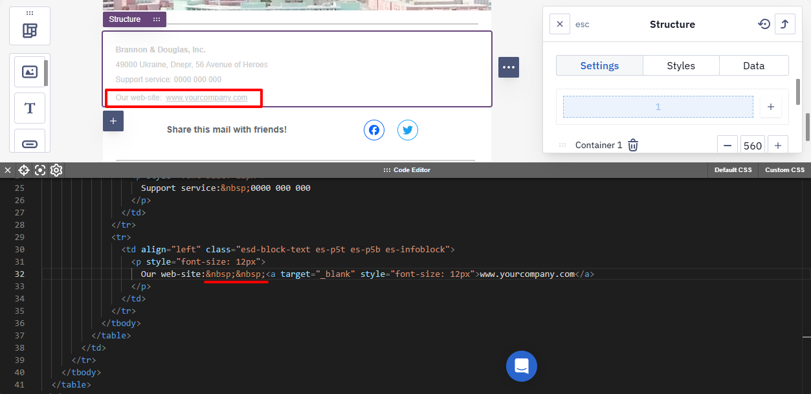811x394 pixels.
Task: Click 'Share this mail with friends!' text
Action: tap(227, 129)
